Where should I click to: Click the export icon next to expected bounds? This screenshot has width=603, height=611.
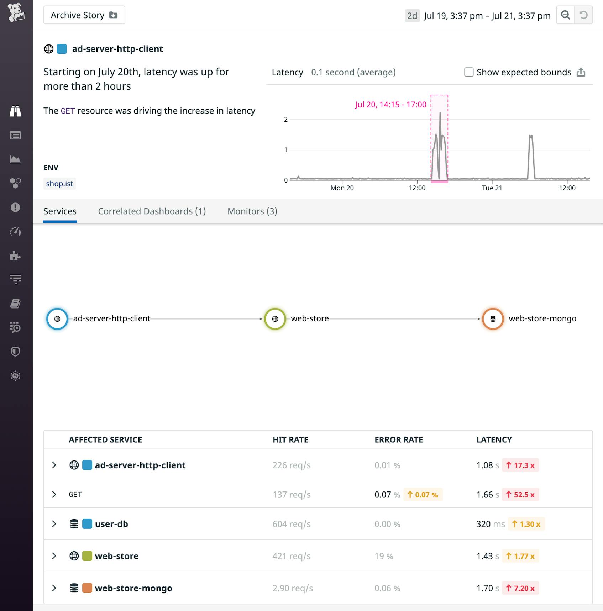coord(582,72)
